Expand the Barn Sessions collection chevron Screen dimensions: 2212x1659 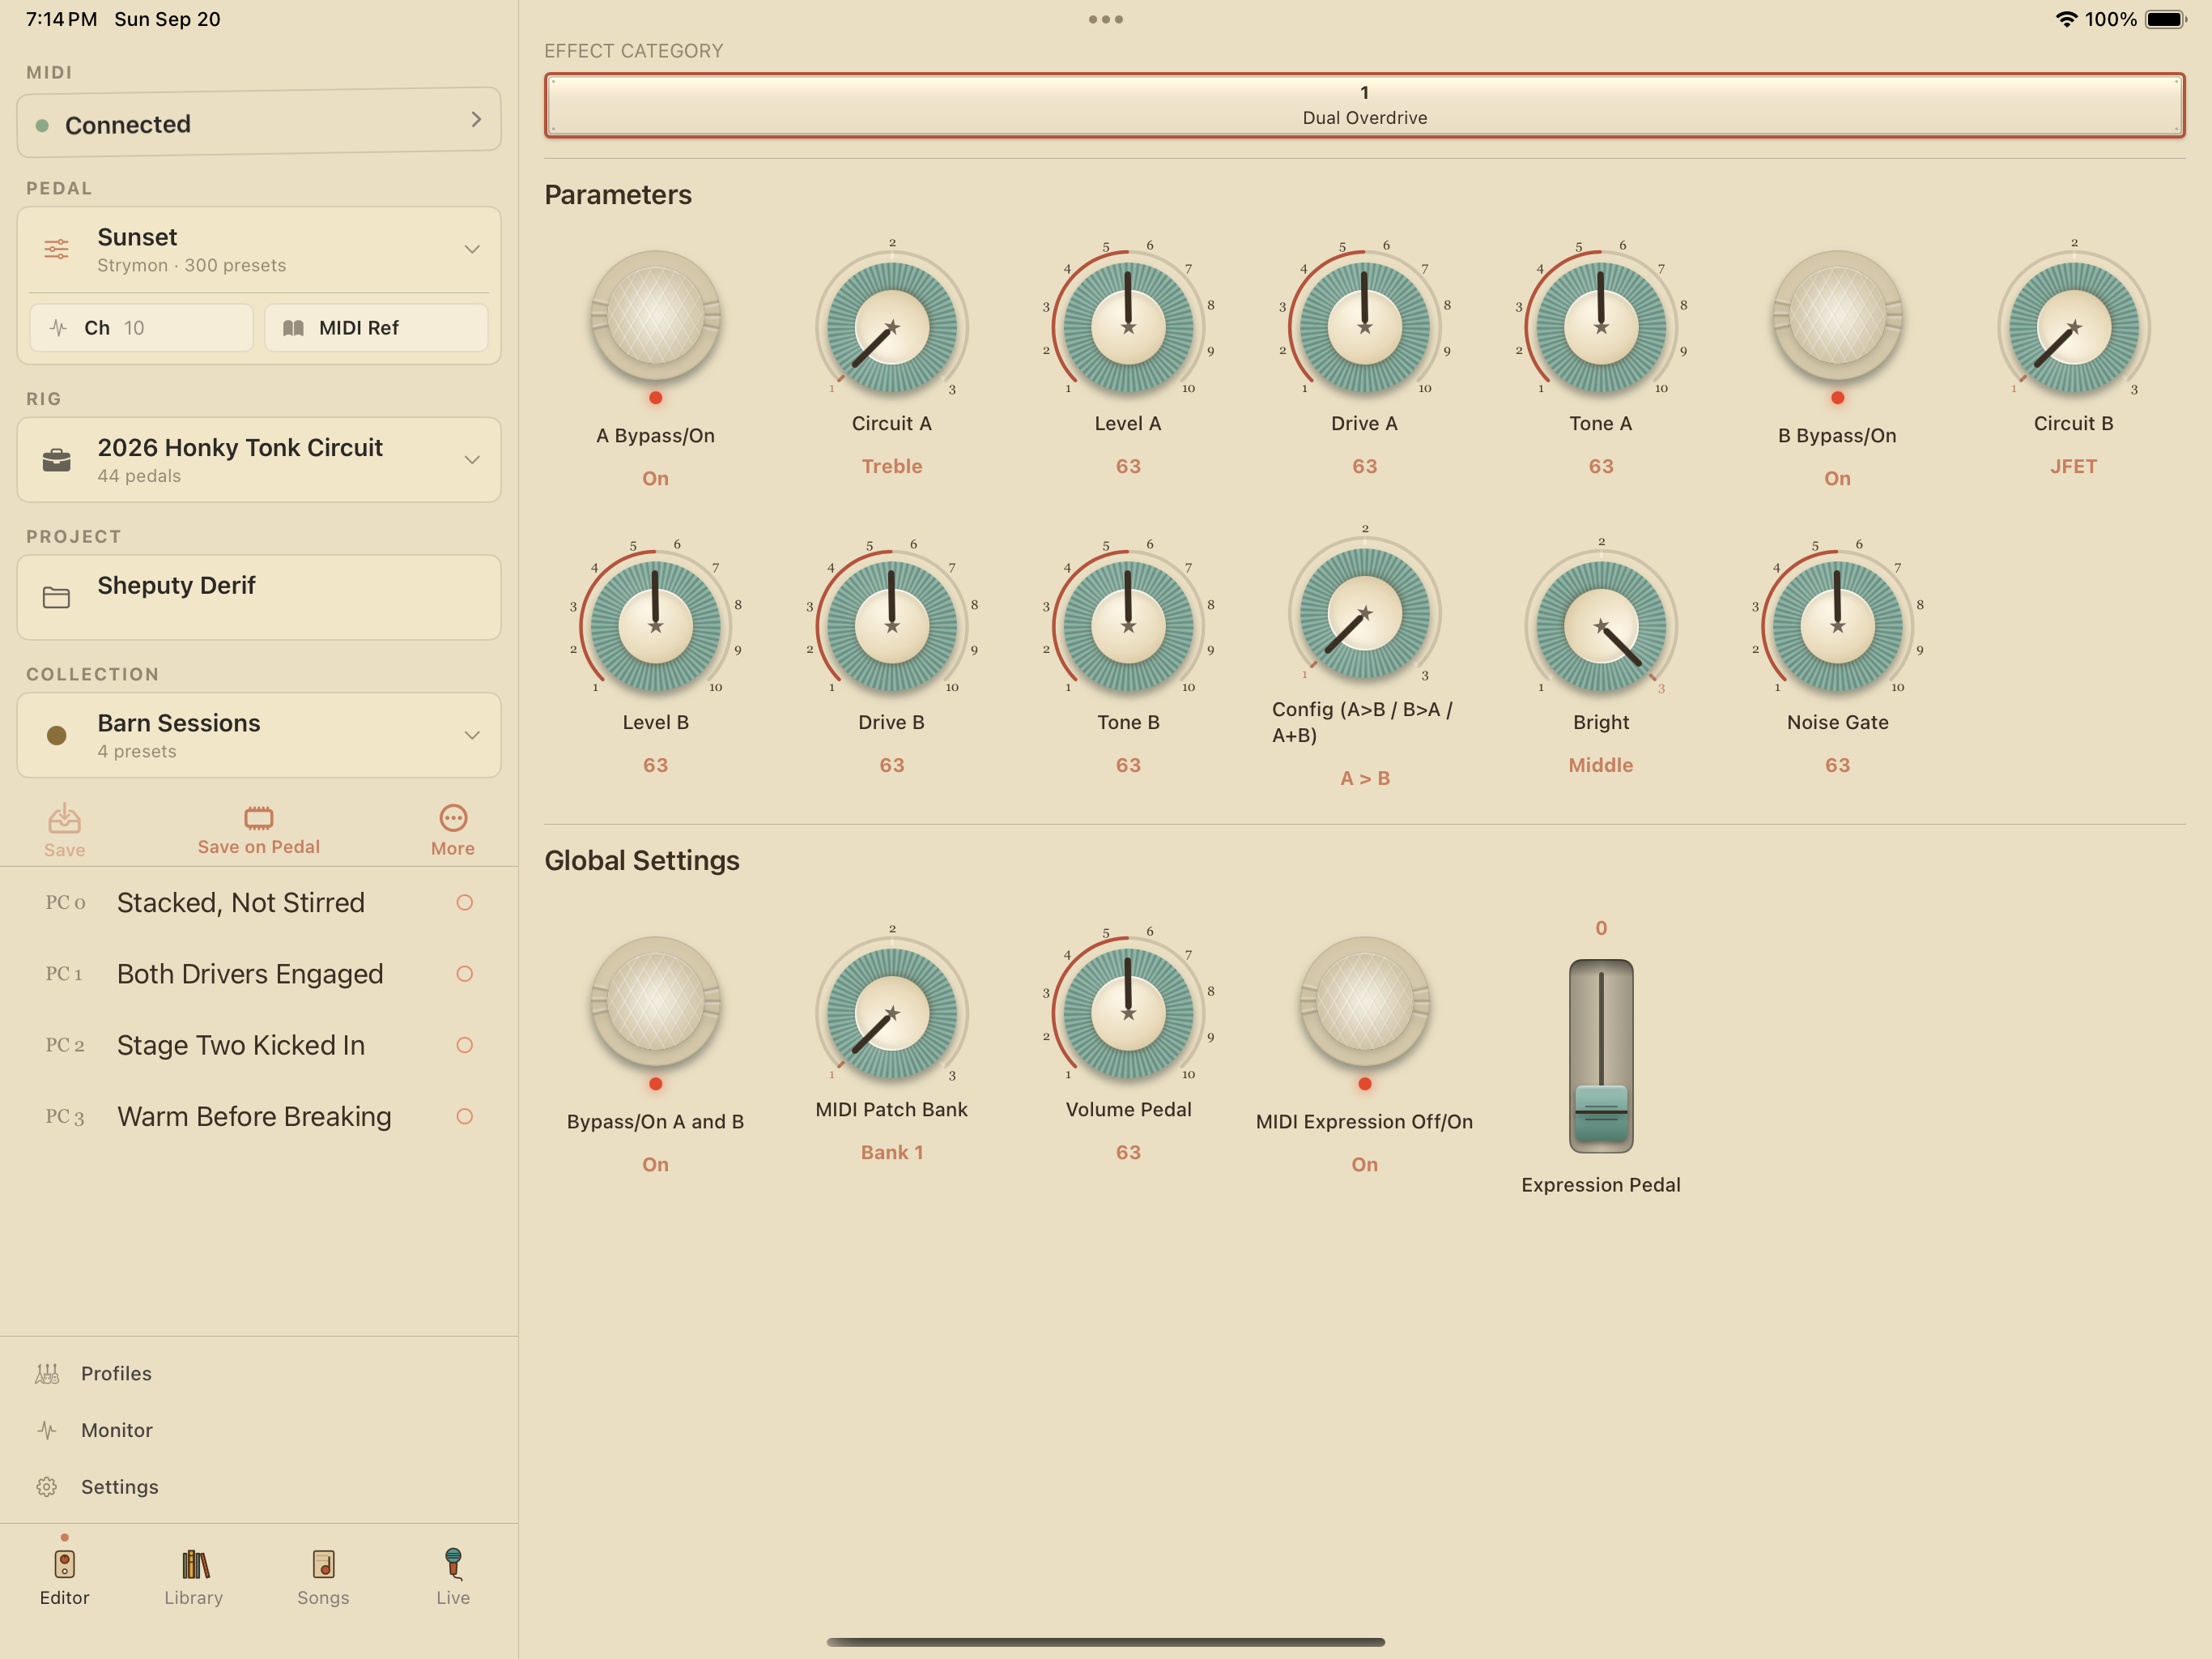472,736
